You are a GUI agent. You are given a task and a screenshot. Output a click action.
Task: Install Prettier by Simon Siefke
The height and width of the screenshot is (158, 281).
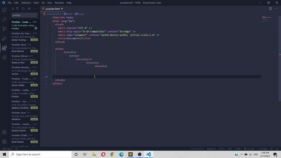[34, 85]
